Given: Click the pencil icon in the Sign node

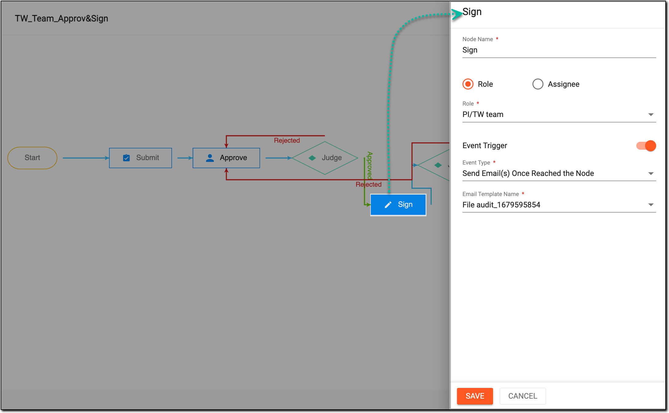Looking at the screenshot, I should (388, 205).
